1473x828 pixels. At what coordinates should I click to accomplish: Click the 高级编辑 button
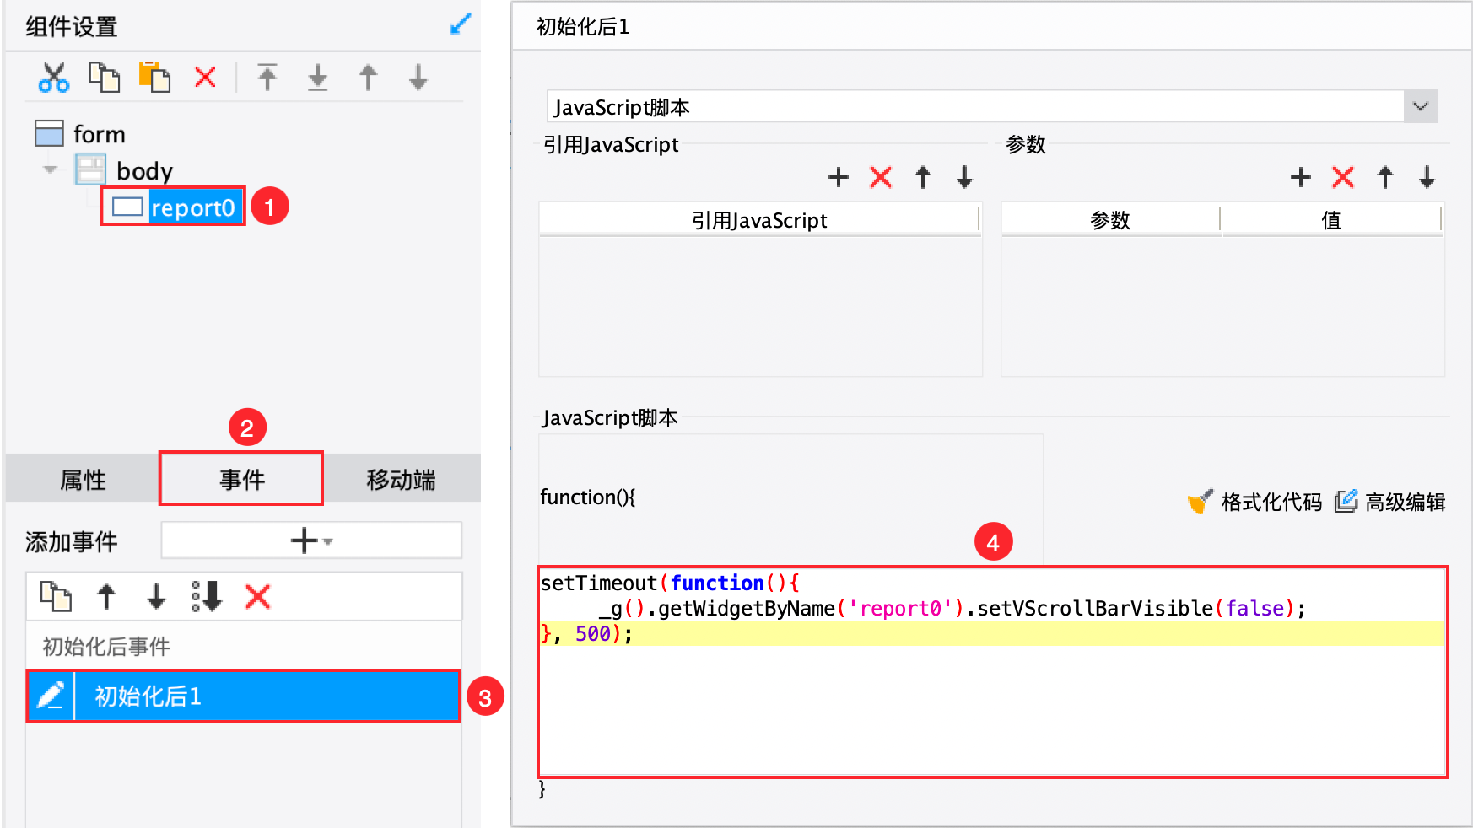[1390, 502]
